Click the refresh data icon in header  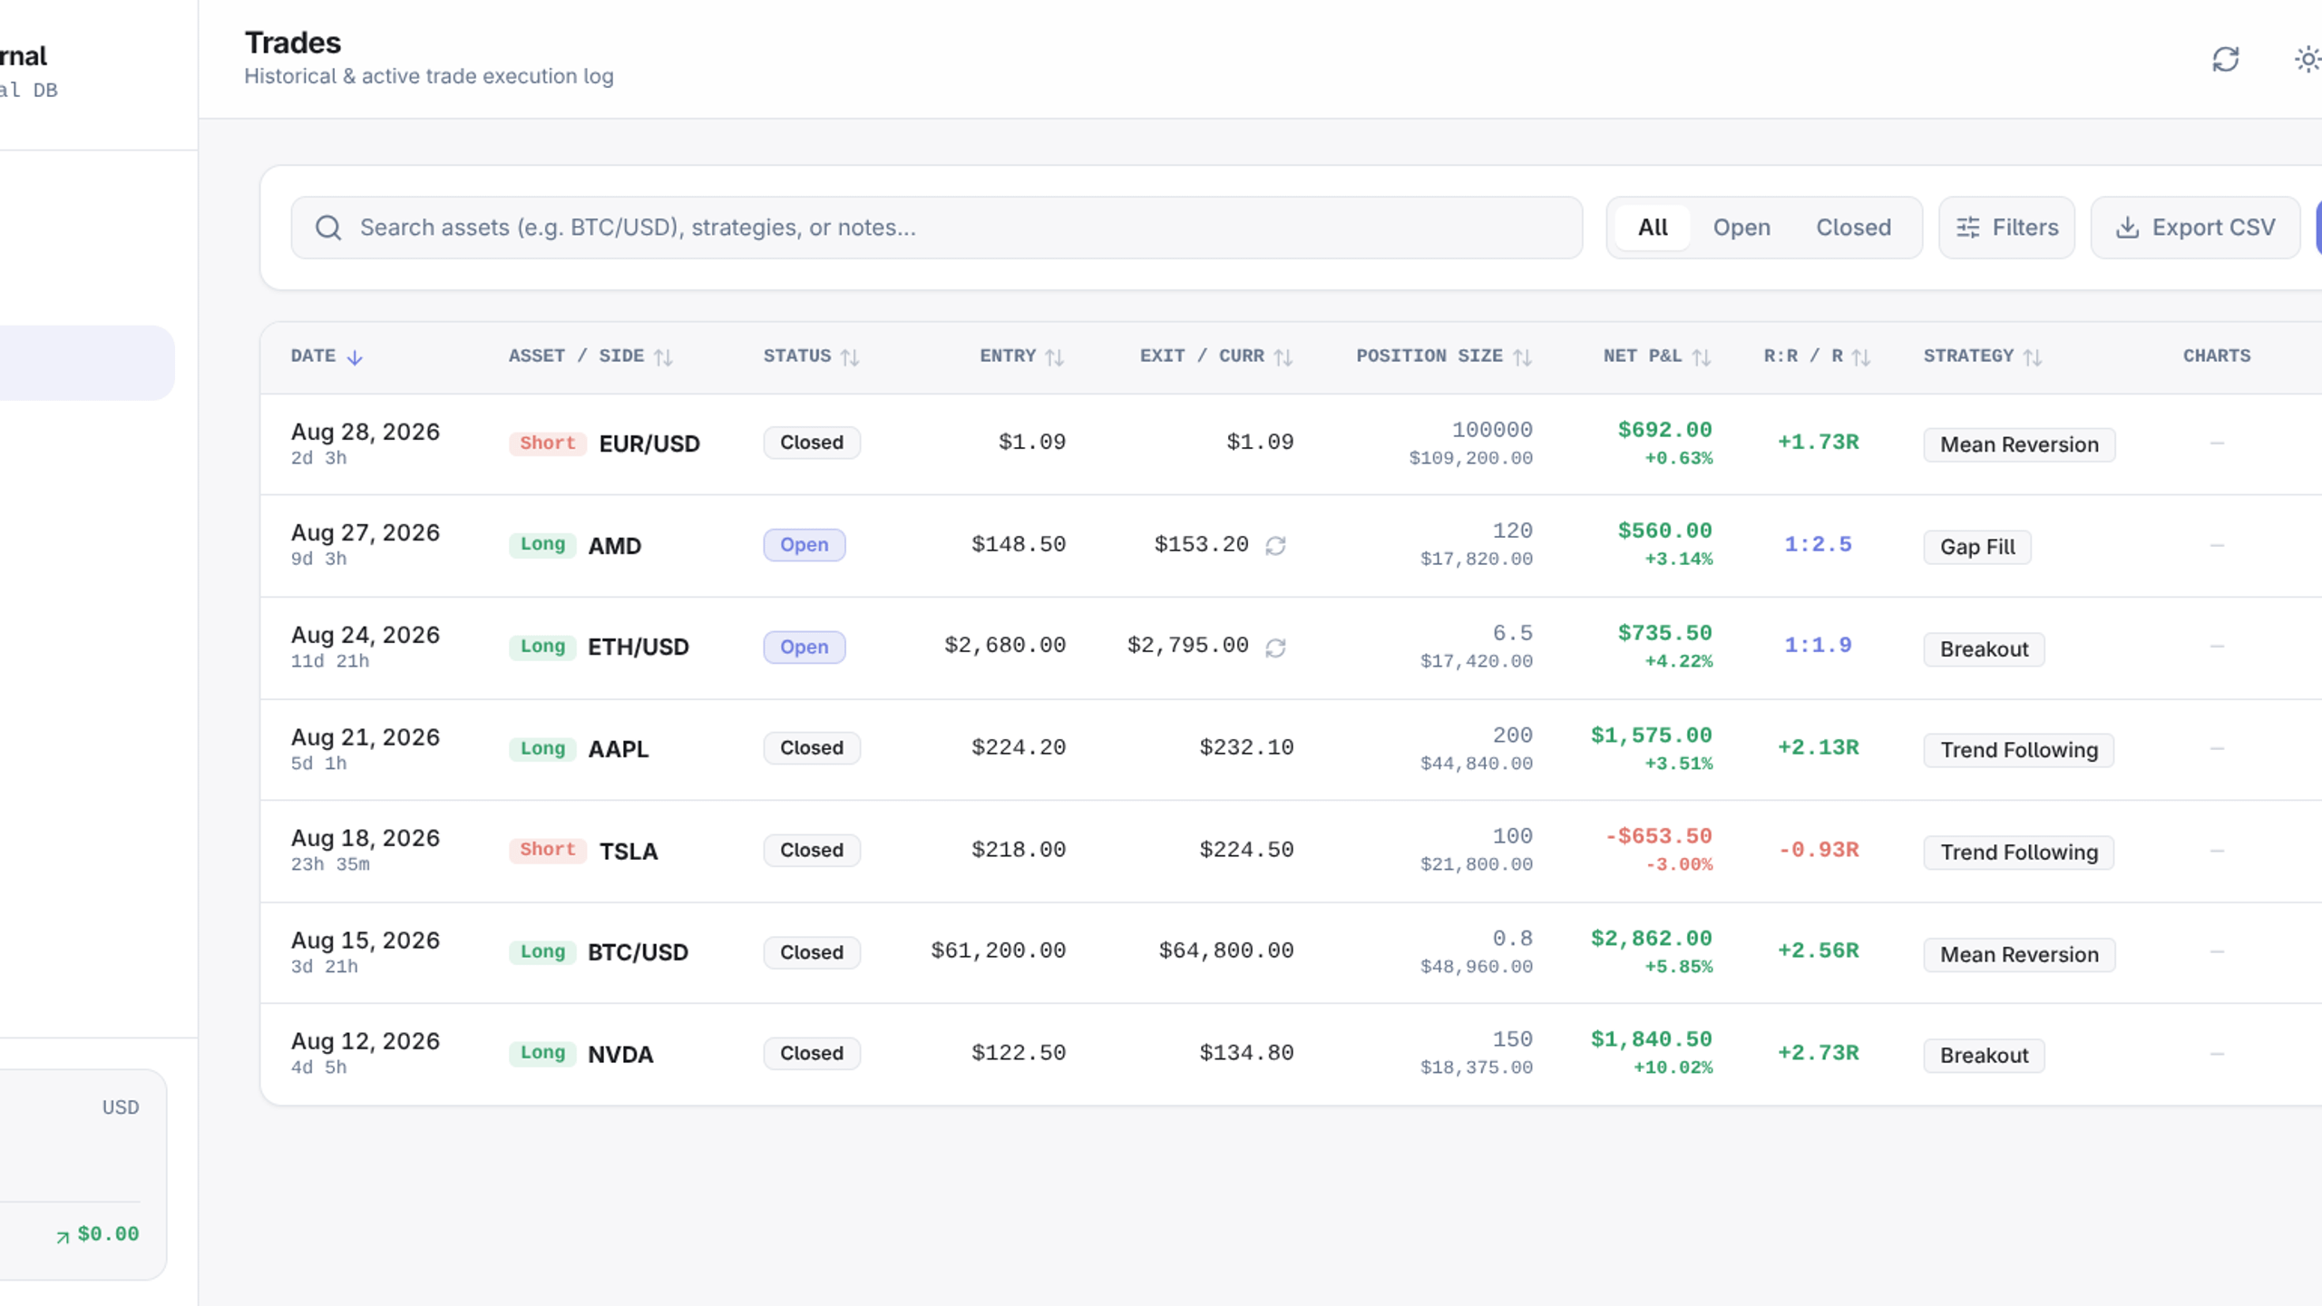click(2225, 60)
